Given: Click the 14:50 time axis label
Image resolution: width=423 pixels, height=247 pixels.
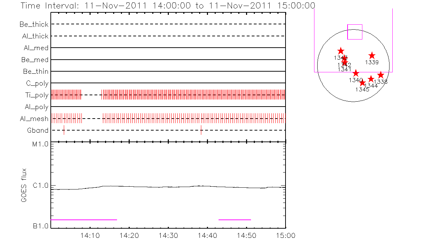Looking at the screenshot, I should point(246,235).
